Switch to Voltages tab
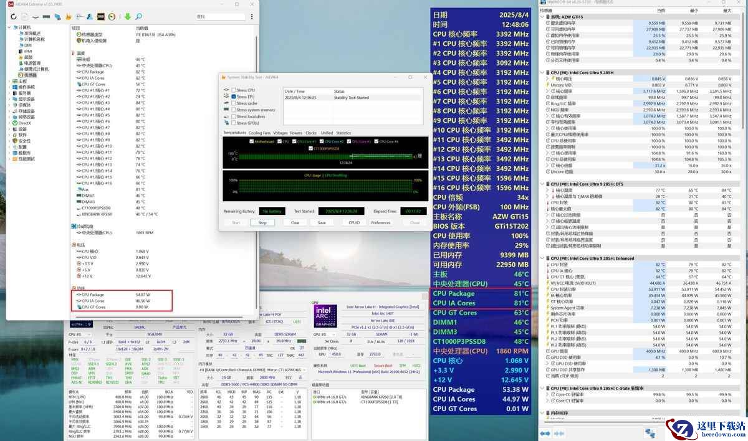Screen dimensions: 748x441 (280, 133)
